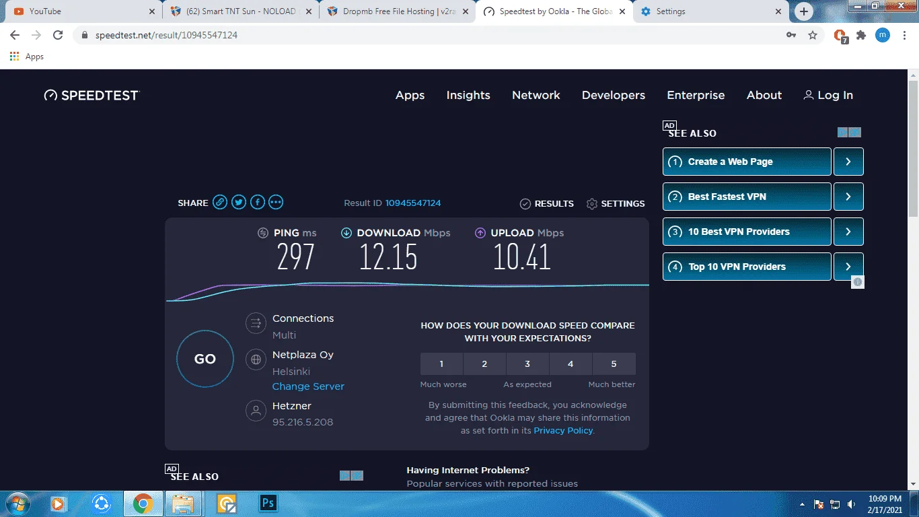
Task: Open the About navigation item
Action: 764,95
